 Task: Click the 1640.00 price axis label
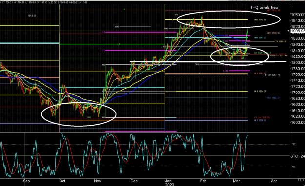pos(298,110)
